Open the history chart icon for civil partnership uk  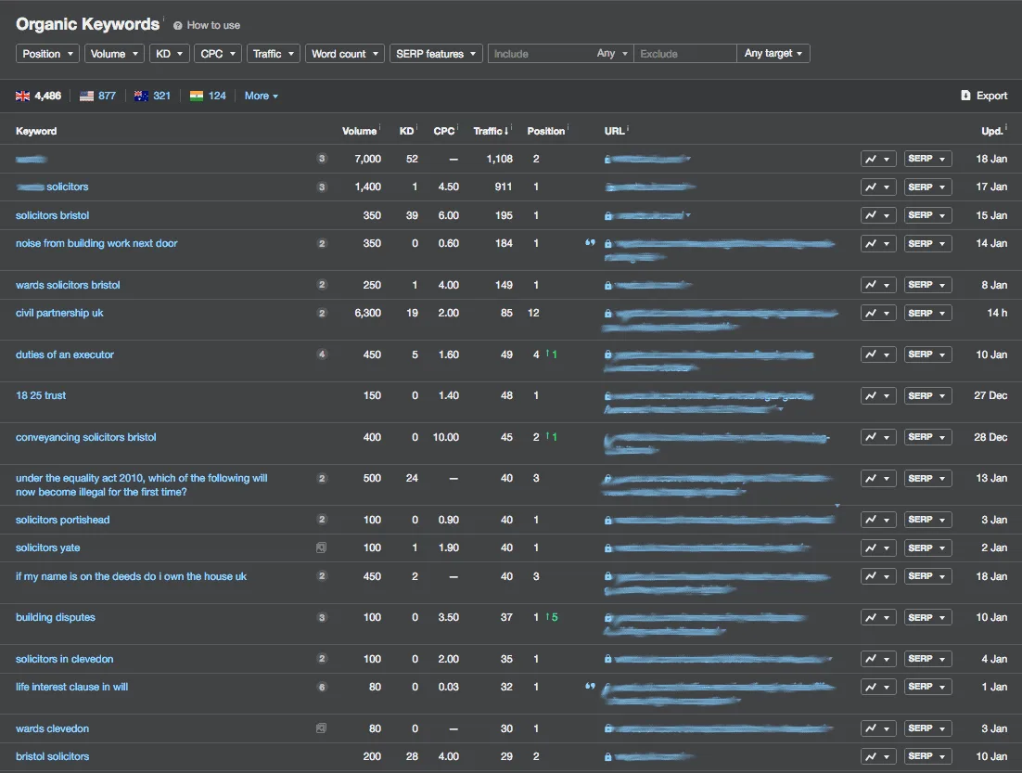tap(878, 313)
